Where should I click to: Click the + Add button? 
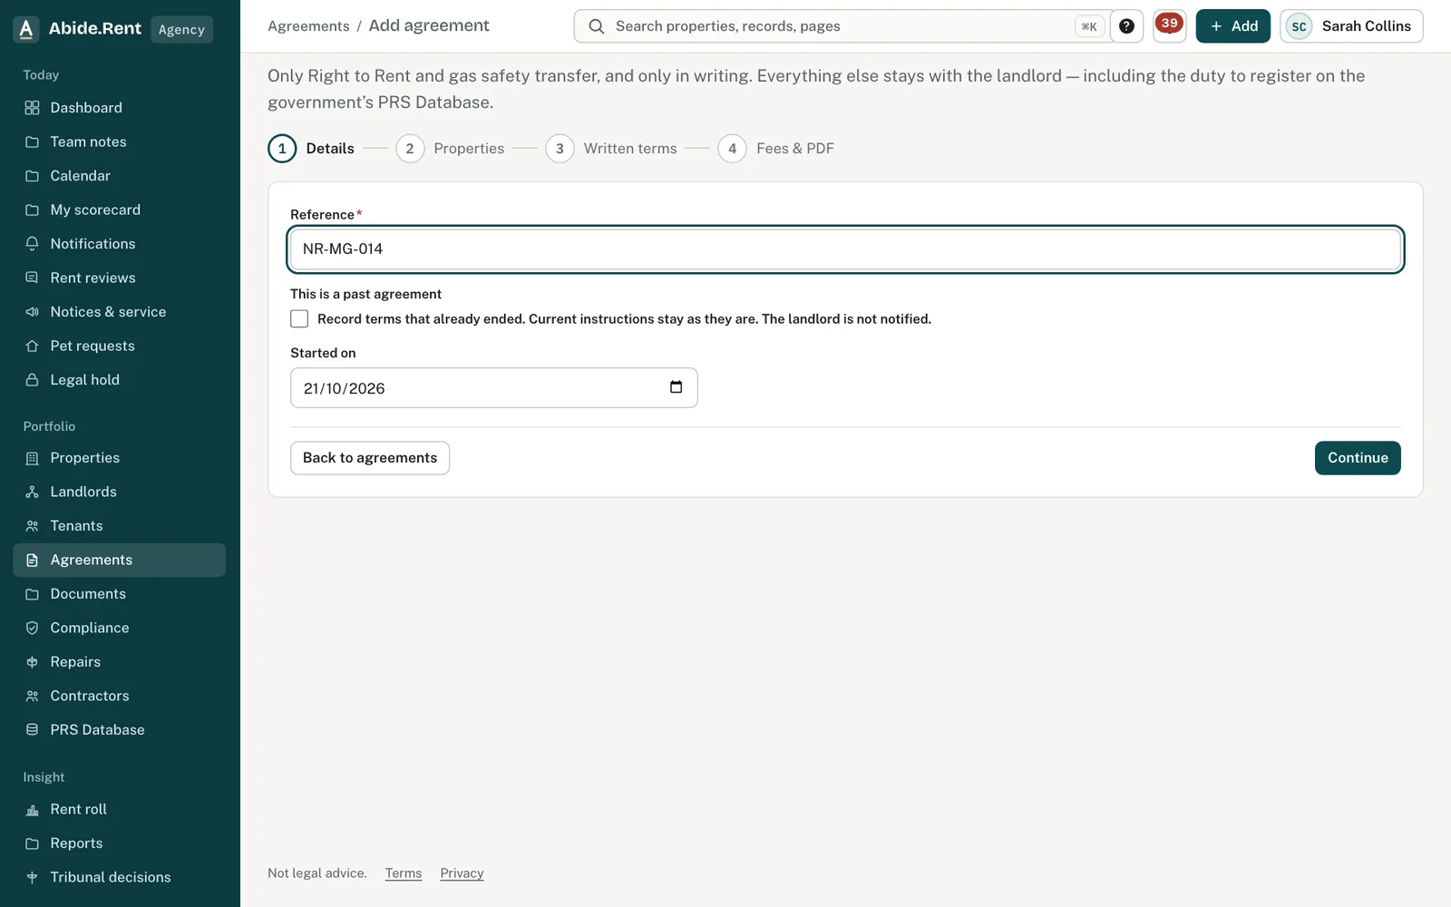tap(1232, 26)
